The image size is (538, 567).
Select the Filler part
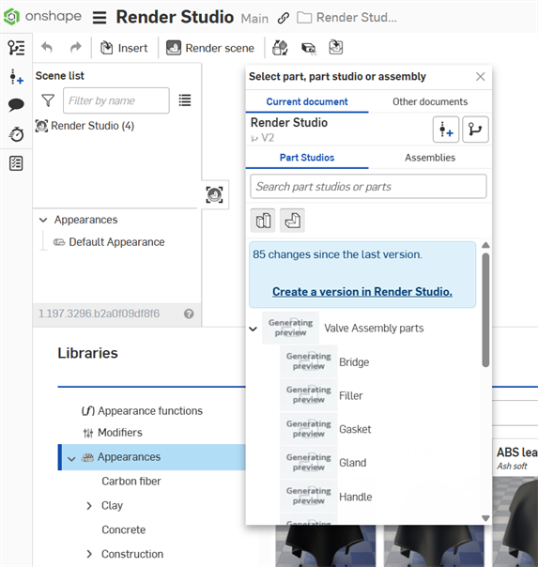click(351, 395)
